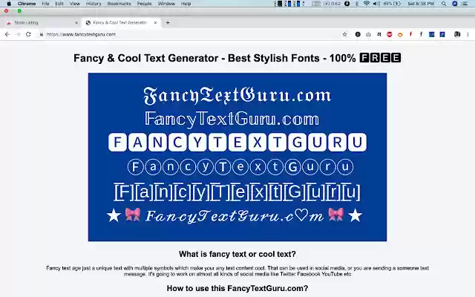Open the History menu
This screenshot has width=475, height=297.
click(x=94, y=4)
